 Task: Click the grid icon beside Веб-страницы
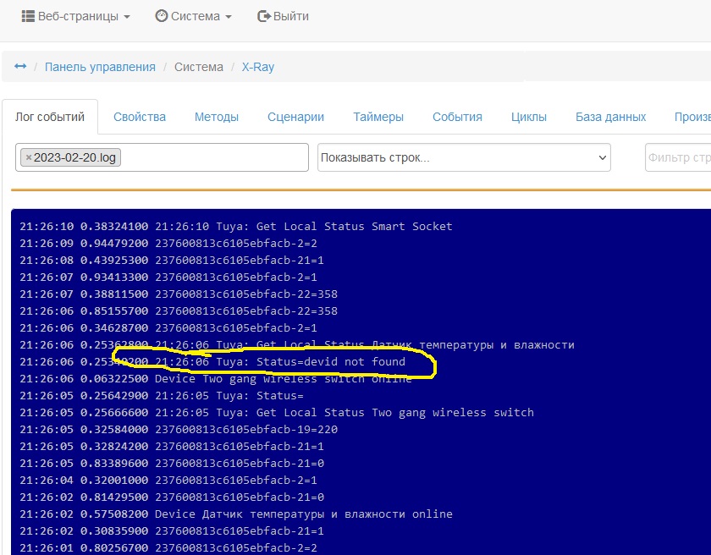point(28,16)
